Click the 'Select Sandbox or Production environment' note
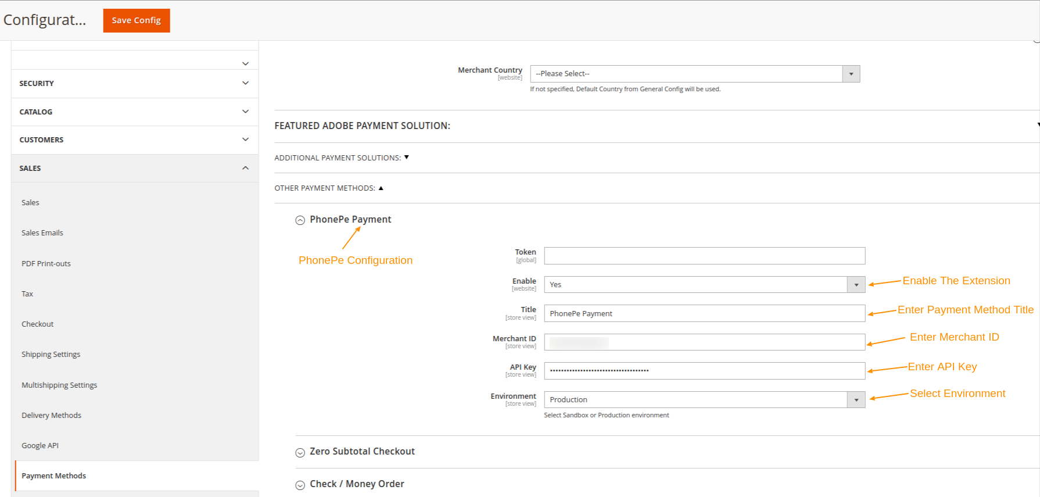The image size is (1040, 497). [607, 416]
